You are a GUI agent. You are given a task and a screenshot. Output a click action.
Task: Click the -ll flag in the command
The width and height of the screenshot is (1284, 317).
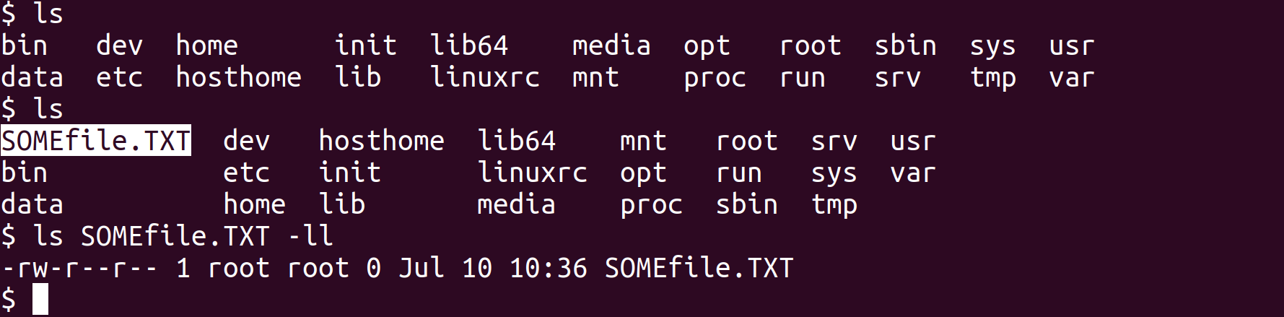coord(310,236)
